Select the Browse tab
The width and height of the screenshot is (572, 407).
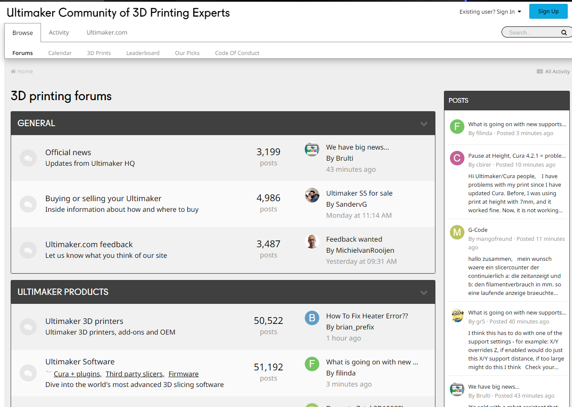23,33
